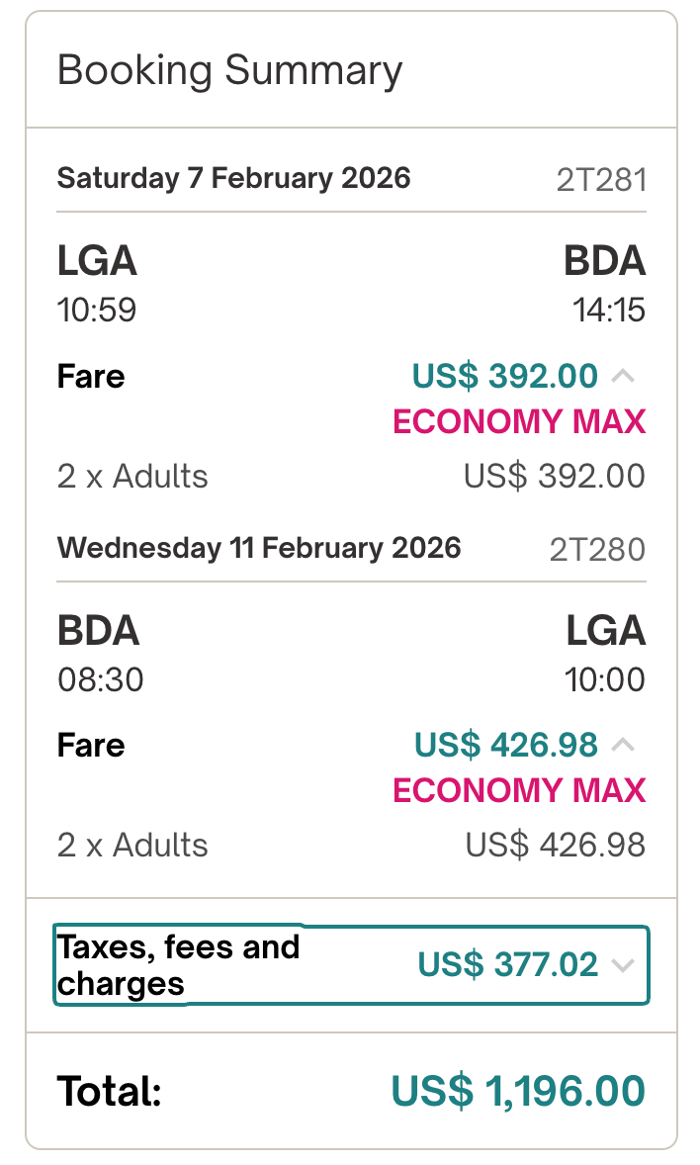Click the US$ 377.02 taxes amount
700x1165 pixels.
(508, 964)
